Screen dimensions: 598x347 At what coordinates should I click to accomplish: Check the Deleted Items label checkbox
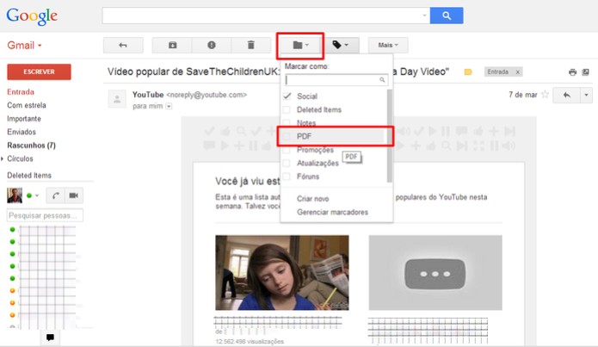pos(287,109)
